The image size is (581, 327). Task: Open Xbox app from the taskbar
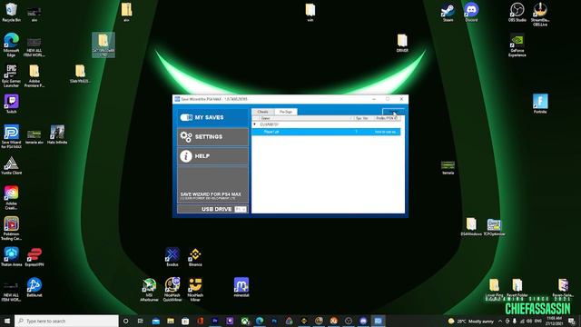244,321
